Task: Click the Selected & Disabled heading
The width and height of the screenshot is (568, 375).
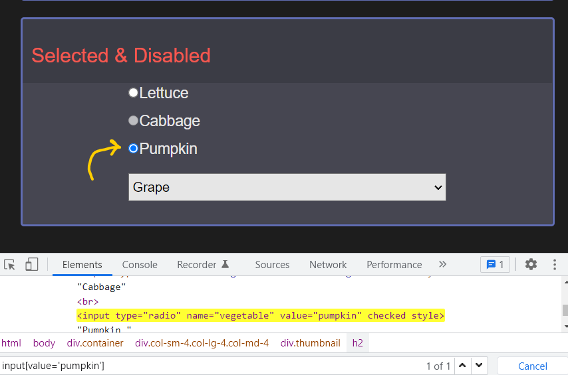Action: point(121,55)
